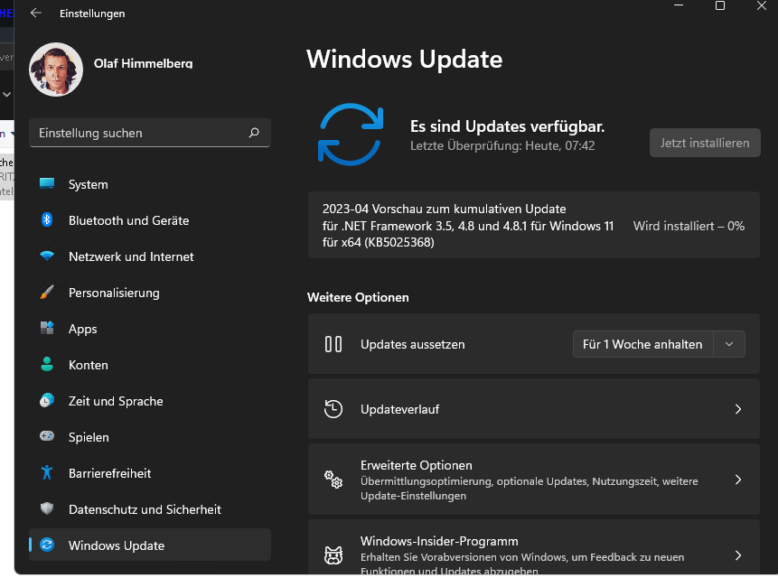Click the Barrierefreiheit accessibility figure icon
The height and width of the screenshot is (587, 778).
click(47, 472)
